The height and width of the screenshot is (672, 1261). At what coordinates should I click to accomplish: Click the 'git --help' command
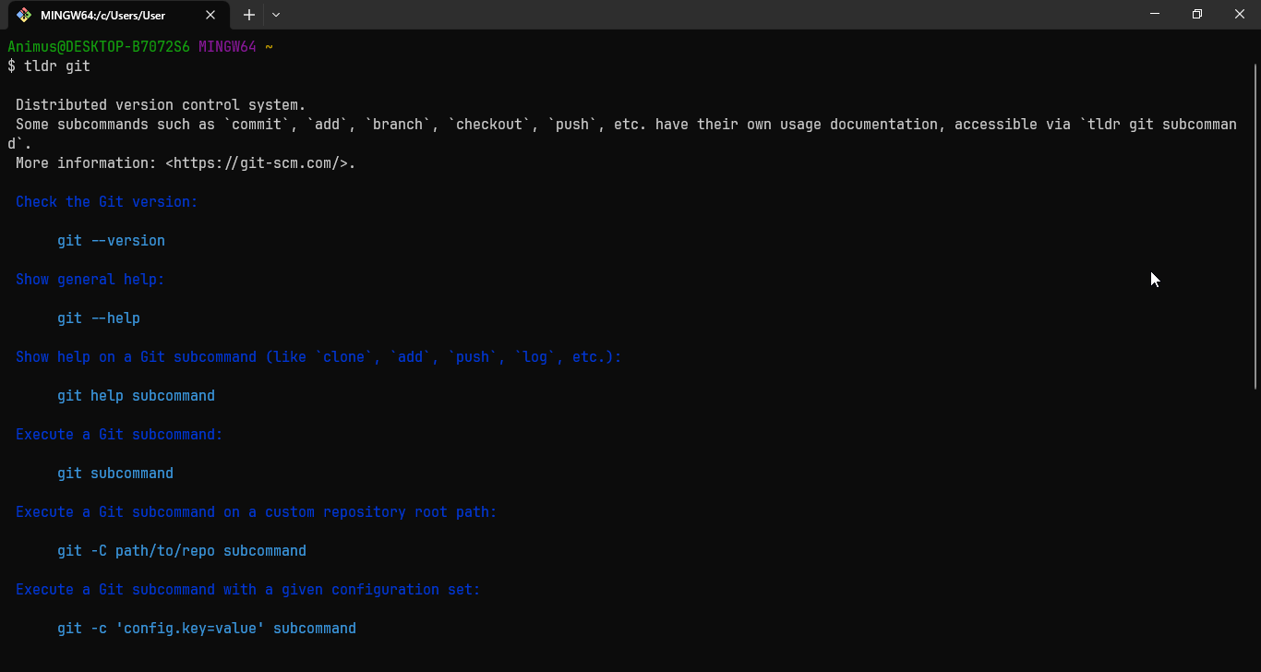[x=99, y=318]
